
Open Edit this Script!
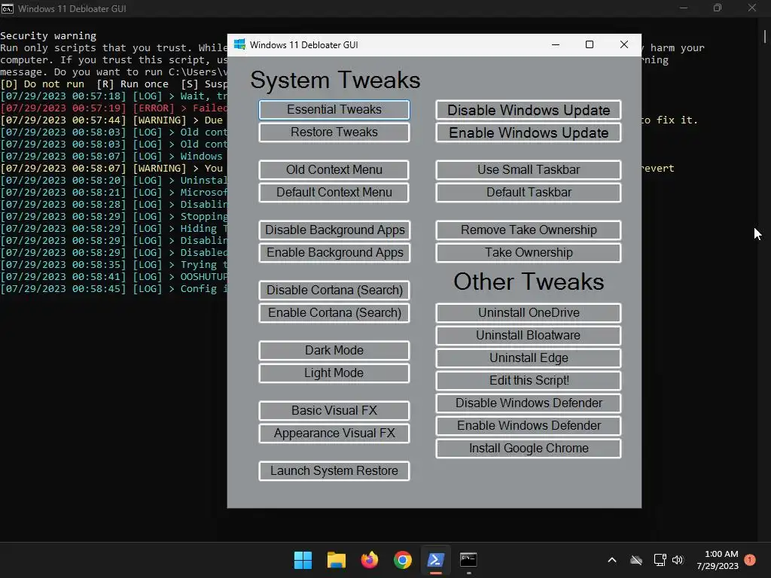coord(529,380)
